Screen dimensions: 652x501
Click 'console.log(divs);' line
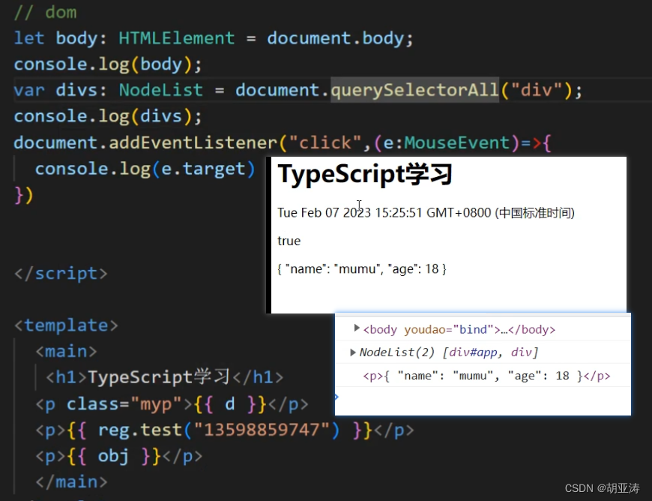[108, 116]
